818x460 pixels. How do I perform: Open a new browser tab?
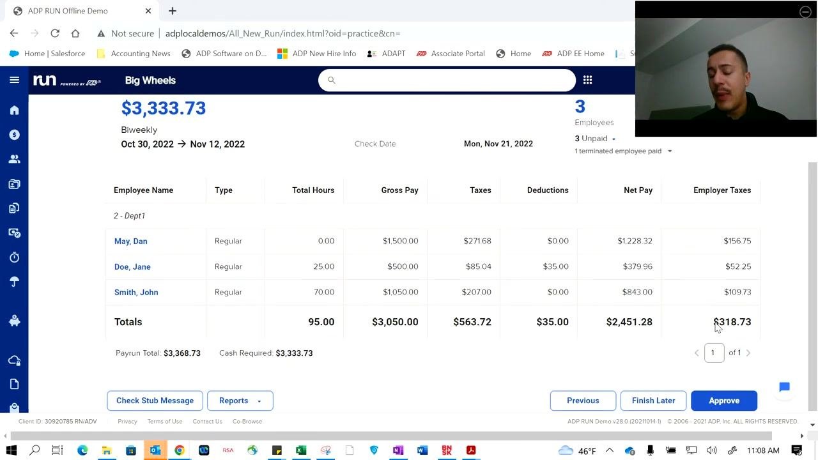pyautogui.click(x=173, y=11)
